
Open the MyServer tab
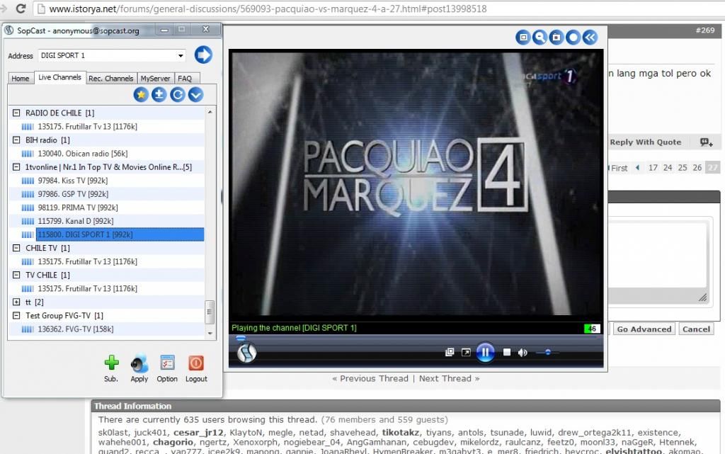[155, 79]
